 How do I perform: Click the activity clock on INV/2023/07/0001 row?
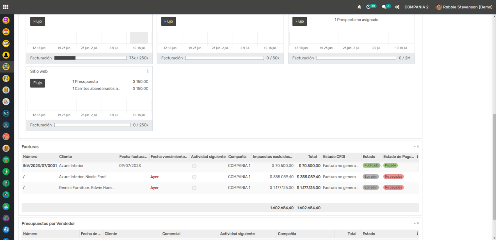tap(194, 166)
